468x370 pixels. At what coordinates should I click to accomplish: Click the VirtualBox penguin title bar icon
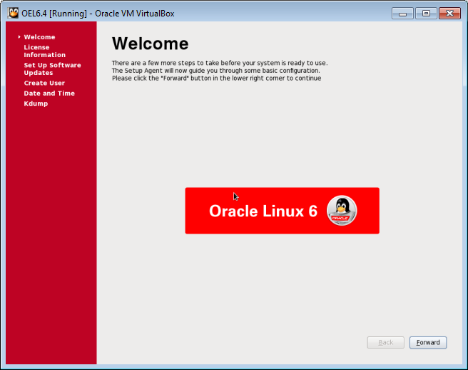pos(13,13)
